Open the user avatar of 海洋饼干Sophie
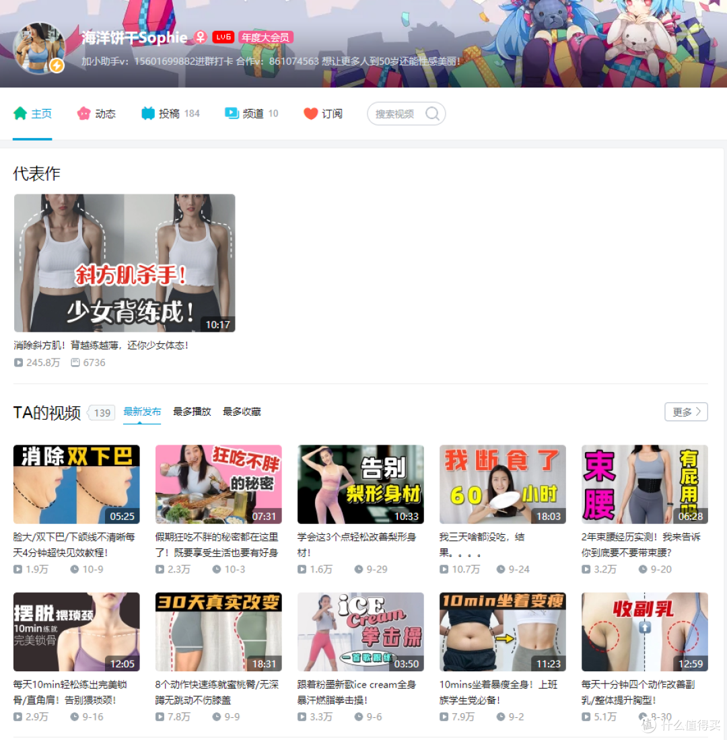 coord(40,48)
